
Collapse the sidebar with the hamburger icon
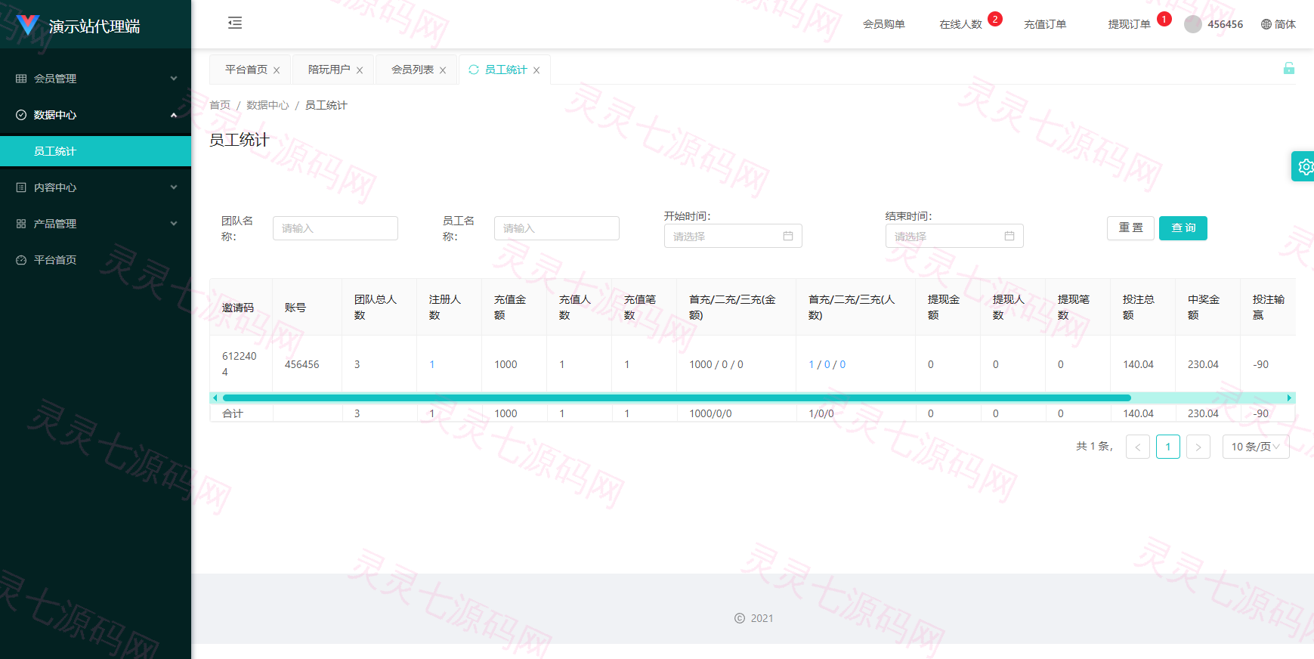(x=235, y=23)
